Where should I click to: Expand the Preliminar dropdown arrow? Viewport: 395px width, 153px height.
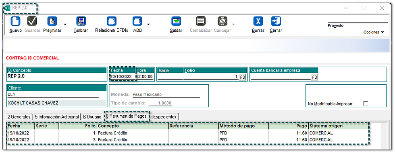(x=65, y=24)
